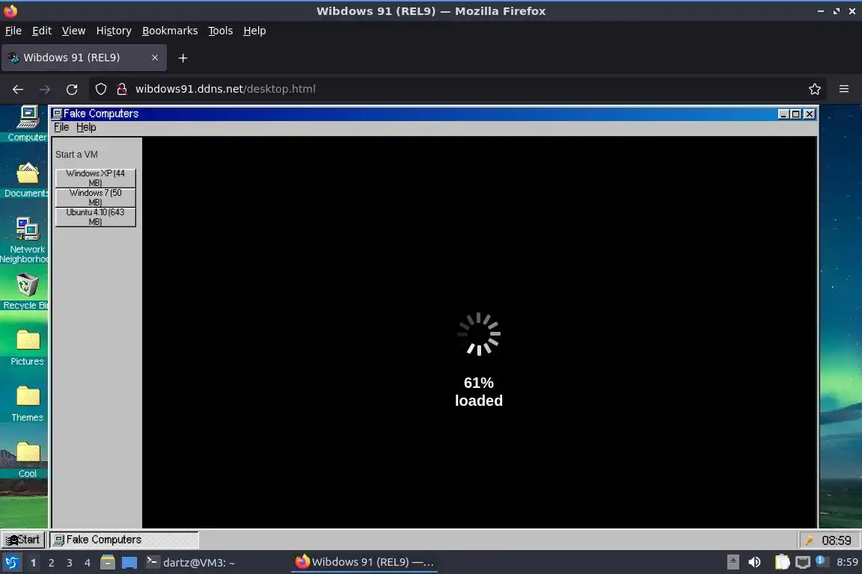Viewport: 862px width, 574px height.
Task: Click the Firefox forward arrow
Action: click(x=45, y=89)
